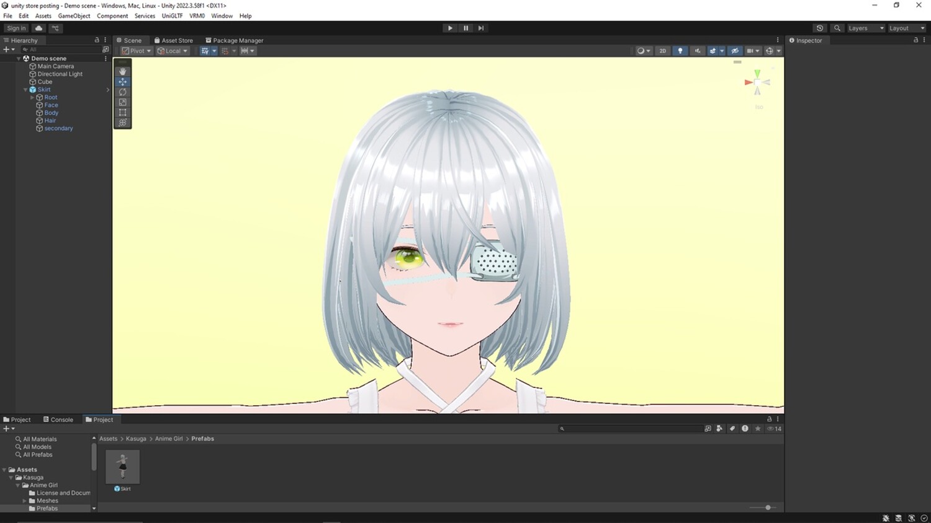Open the VRM0 menu
This screenshot has width=931, height=523.
coord(197,16)
